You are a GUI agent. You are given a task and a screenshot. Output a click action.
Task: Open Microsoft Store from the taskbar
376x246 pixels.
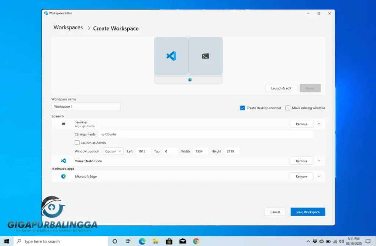click(169, 241)
